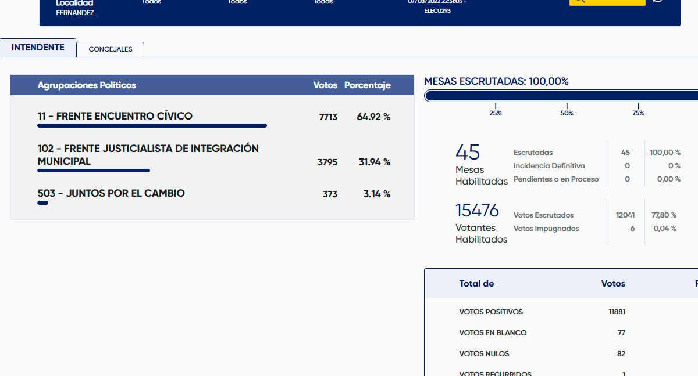Switch to the INTENDENTE tab
The width and height of the screenshot is (698, 376).
click(38, 48)
